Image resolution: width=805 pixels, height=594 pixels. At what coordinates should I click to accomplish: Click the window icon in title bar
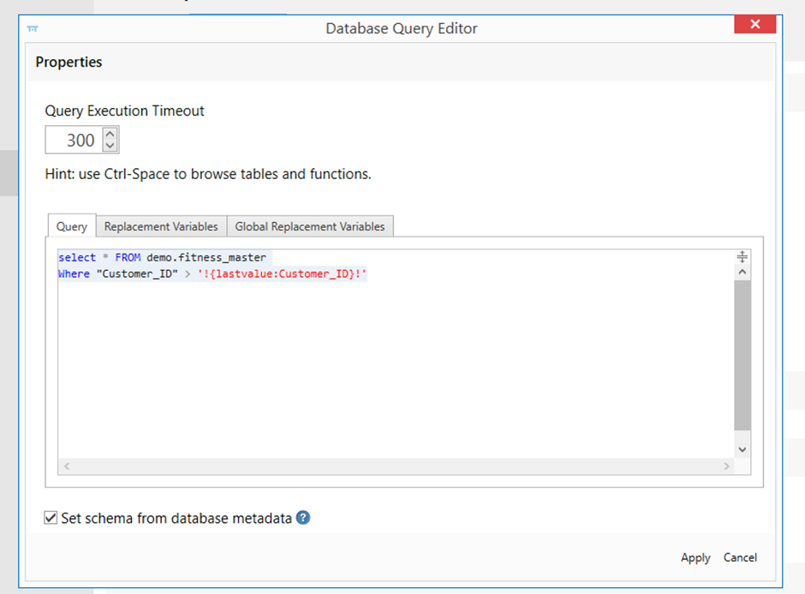[x=33, y=29]
